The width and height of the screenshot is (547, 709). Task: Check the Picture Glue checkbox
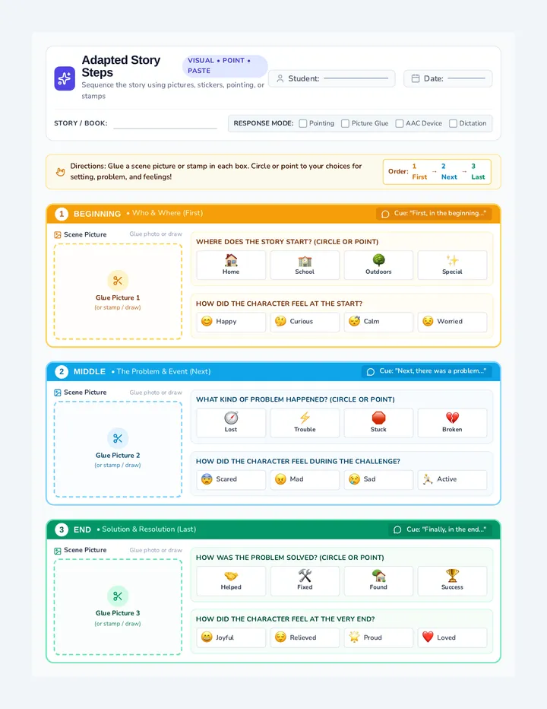point(346,123)
